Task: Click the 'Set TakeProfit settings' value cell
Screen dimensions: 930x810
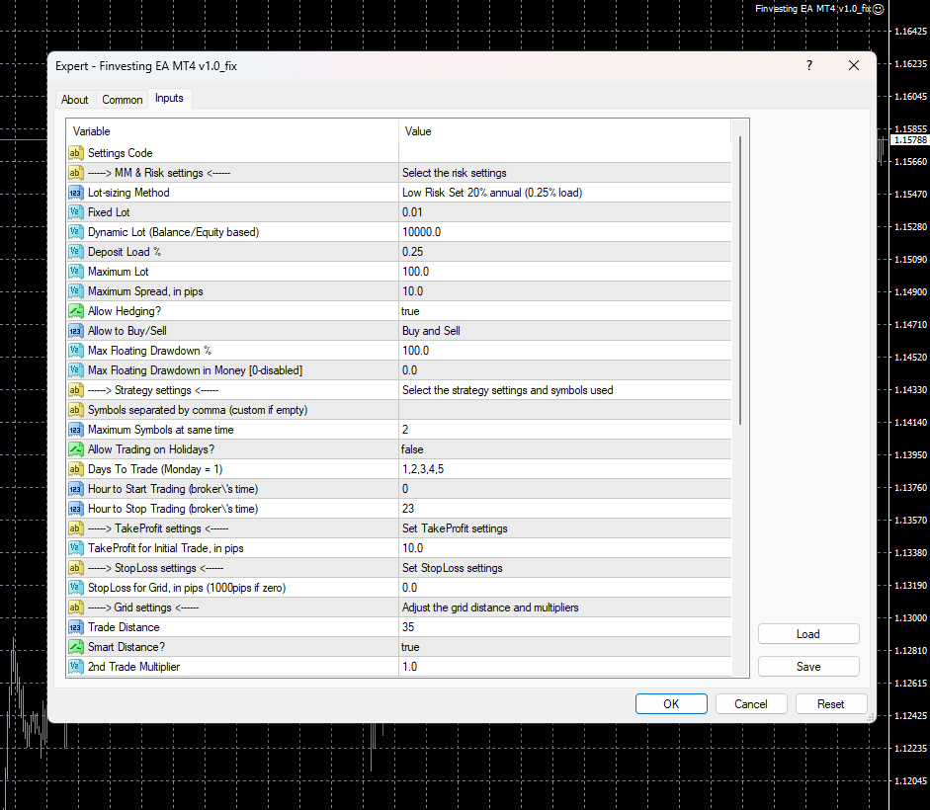Action: pos(565,528)
